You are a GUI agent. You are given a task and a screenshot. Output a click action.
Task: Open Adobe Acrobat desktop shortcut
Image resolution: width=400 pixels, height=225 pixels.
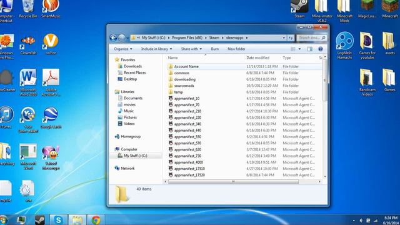click(51, 82)
